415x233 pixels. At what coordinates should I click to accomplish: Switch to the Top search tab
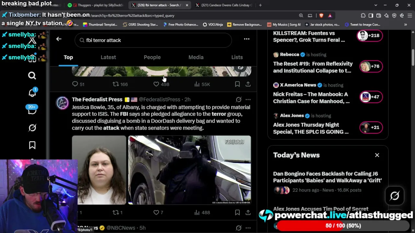click(68, 57)
